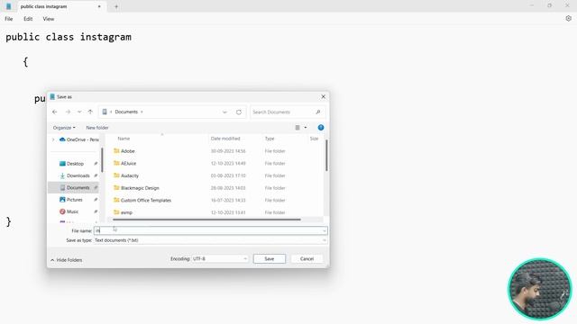Open the Audacity folder
This screenshot has height=324, width=577.
(x=126, y=175)
